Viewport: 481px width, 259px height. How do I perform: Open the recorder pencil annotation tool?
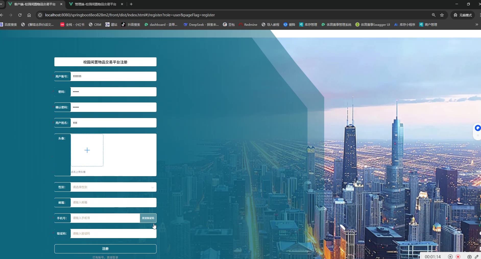477,257
